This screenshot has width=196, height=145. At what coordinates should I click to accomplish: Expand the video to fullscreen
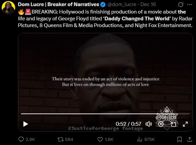pos(185,124)
